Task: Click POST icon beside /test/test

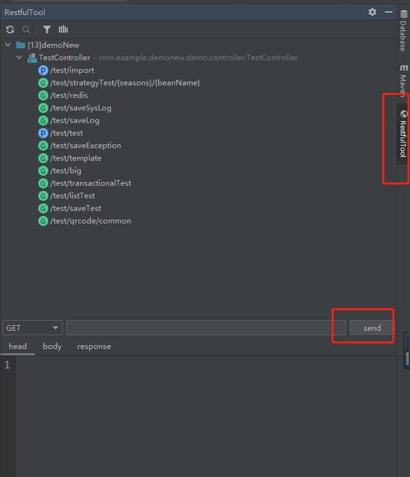Action: 43,133
